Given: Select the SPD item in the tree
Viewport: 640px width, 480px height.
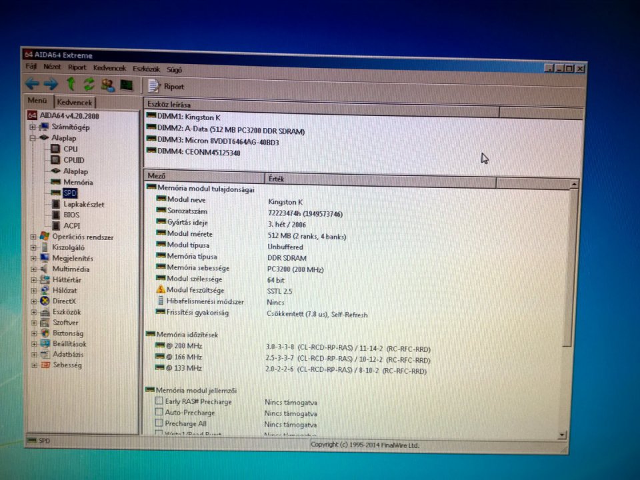Looking at the screenshot, I should point(70,193).
